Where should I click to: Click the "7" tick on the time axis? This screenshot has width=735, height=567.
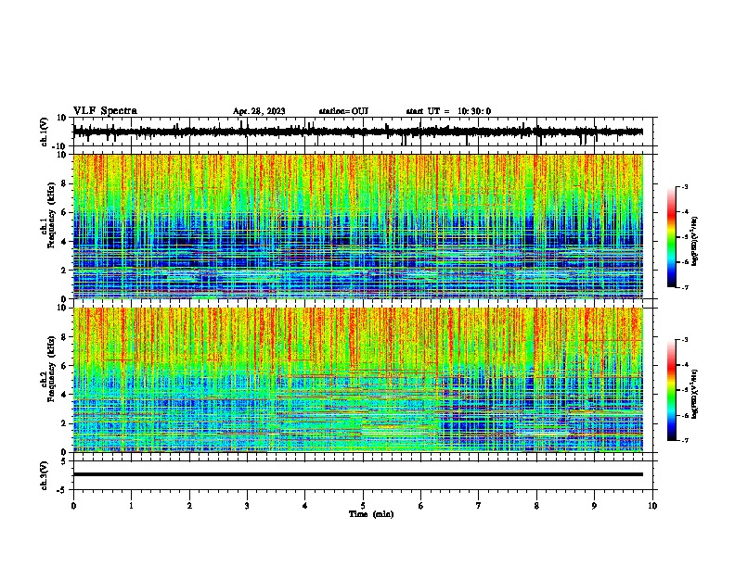point(479,506)
